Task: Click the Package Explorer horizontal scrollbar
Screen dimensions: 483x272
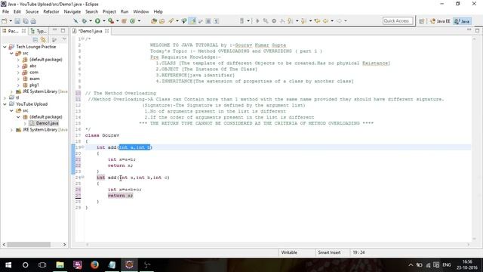Action: coord(29,245)
